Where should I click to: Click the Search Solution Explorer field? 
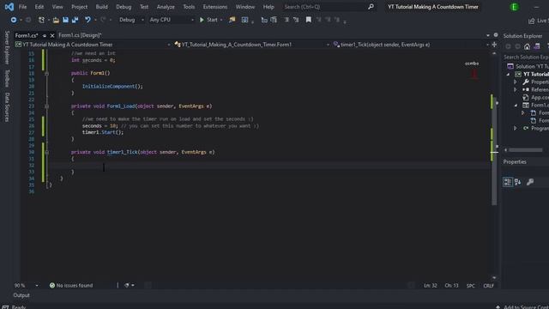(526, 58)
